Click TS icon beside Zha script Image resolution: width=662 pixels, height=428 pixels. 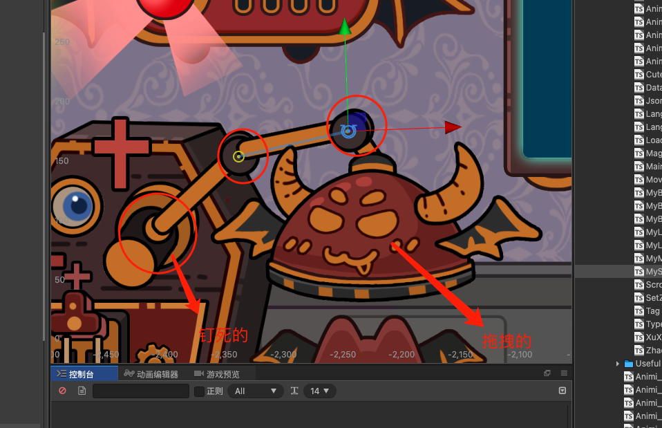click(639, 351)
